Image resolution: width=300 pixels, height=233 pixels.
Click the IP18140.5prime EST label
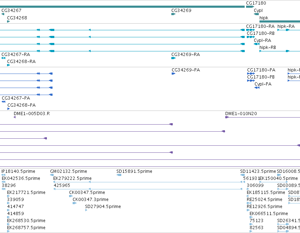coord(18,171)
